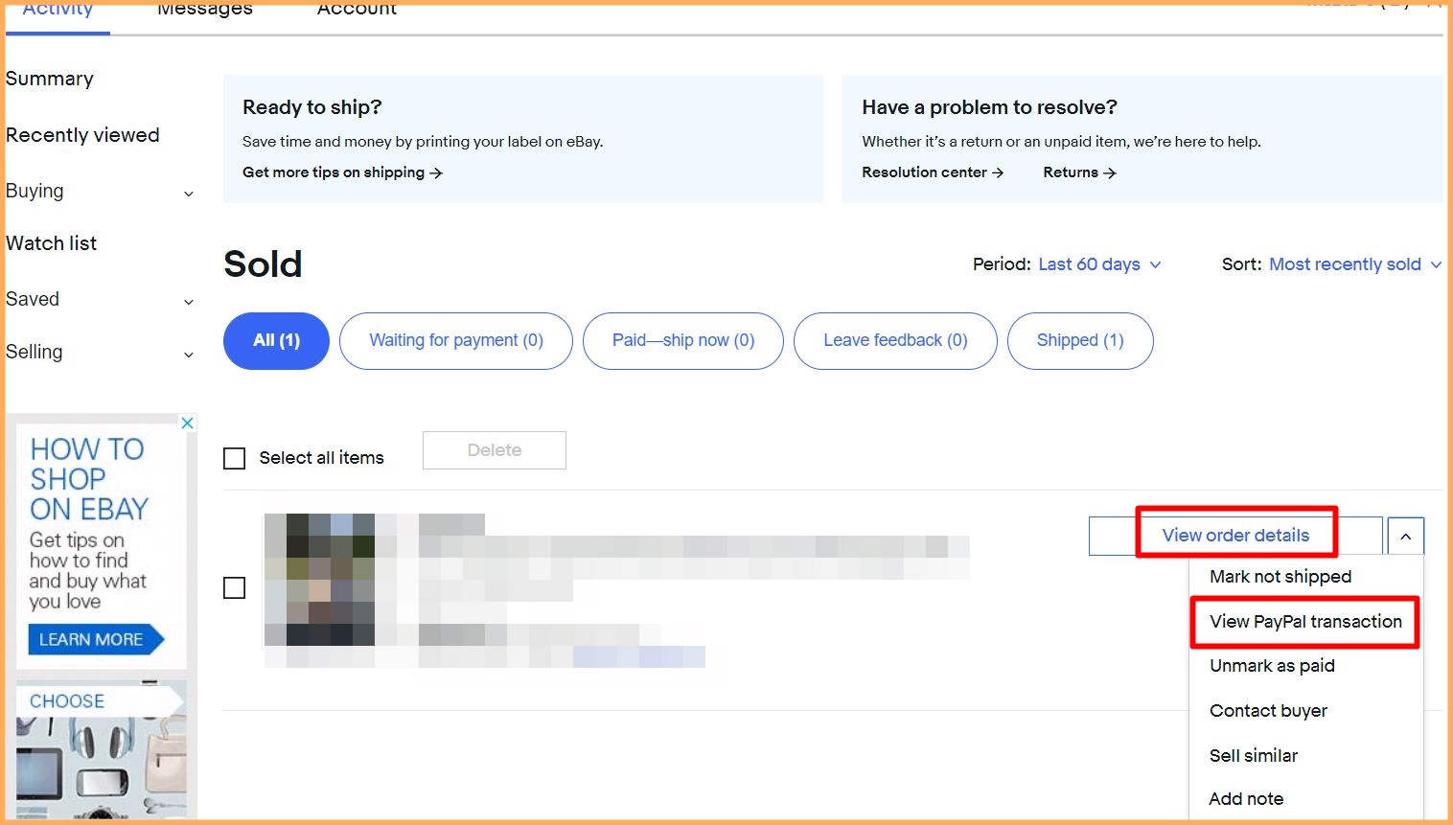The width and height of the screenshot is (1453, 825).
Task: Collapse the sold order actions menu chevron
Action: [1405, 536]
